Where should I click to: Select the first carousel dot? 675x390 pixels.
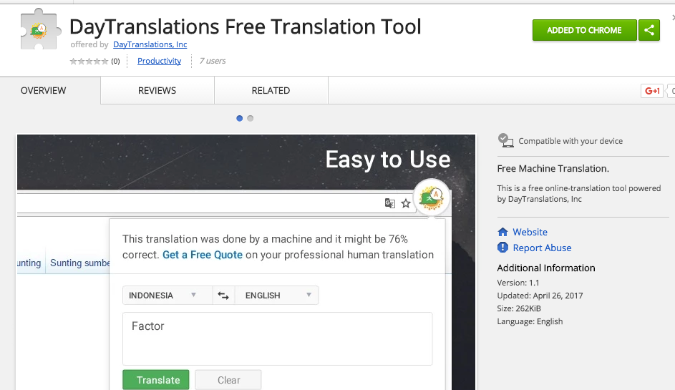click(239, 118)
